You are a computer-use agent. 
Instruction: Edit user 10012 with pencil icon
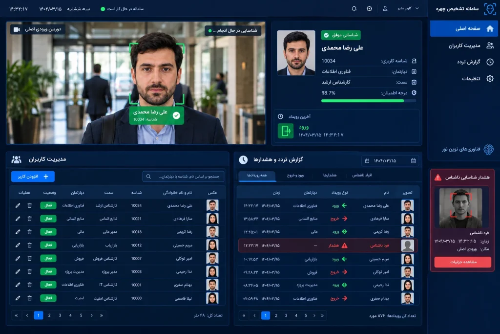point(18,245)
